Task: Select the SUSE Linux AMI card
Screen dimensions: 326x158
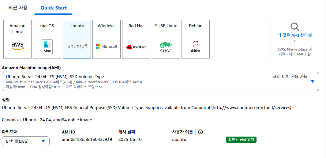Action: 166,39
